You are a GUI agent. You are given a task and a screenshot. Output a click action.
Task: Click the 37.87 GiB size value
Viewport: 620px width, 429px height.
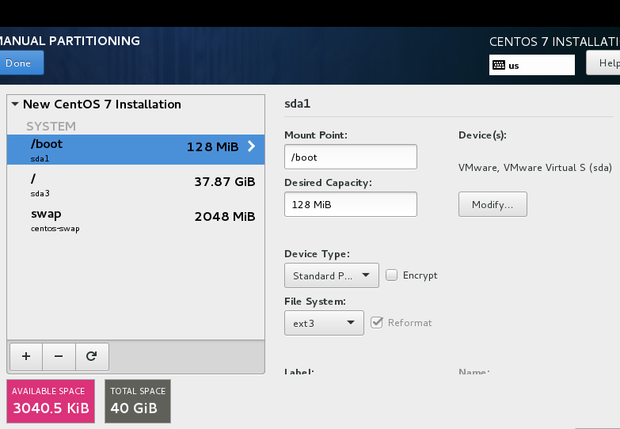coord(225,182)
